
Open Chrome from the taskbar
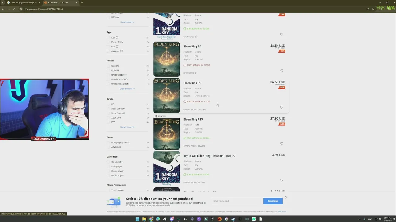151,219
